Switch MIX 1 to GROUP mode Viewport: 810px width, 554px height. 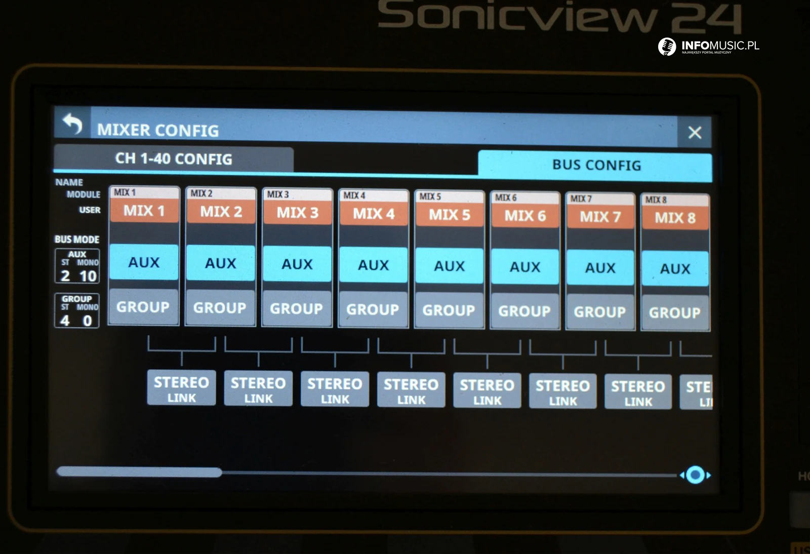tap(144, 307)
